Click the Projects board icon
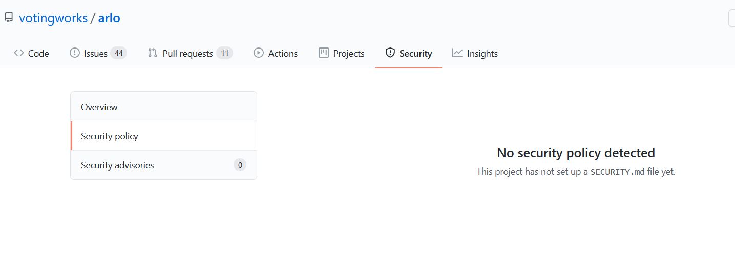Image resolution: width=735 pixels, height=265 pixels. coord(324,53)
